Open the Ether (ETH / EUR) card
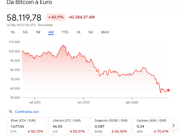This screenshot has height=139, width=181. [x=27, y=126]
